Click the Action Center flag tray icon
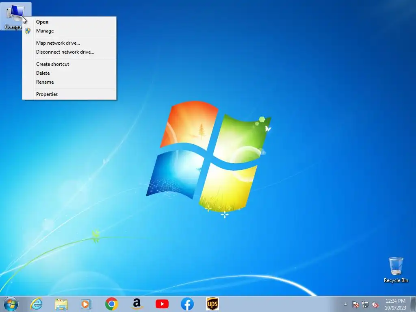This screenshot has height=312, width=416. click(x=355, y=304)
